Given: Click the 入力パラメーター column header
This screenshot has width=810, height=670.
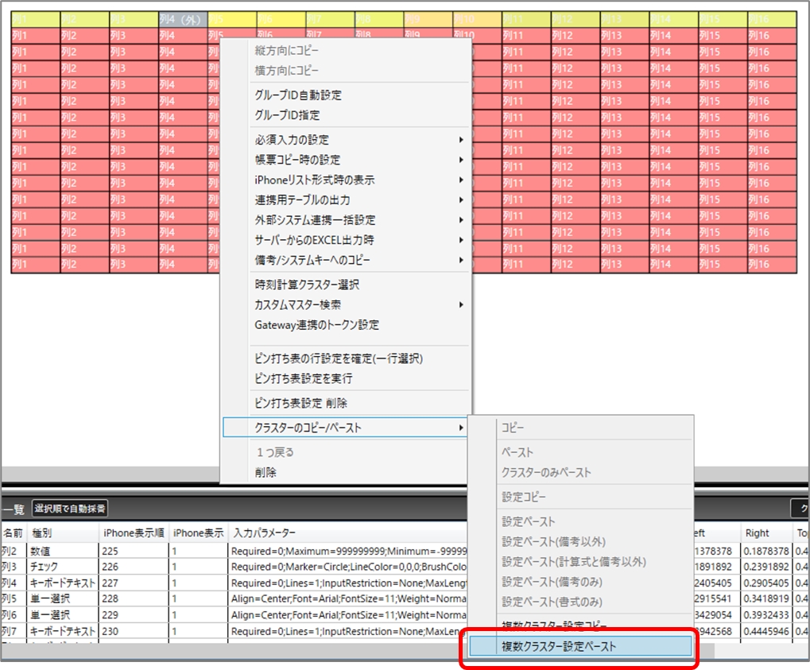Looking at the screenshot, I should tap(264, 533).
